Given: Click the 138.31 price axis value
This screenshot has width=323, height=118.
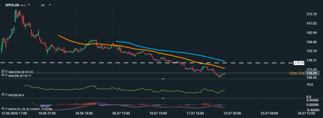Looking at the screenshot, I should pyautogui.click(x=311, y=60).
